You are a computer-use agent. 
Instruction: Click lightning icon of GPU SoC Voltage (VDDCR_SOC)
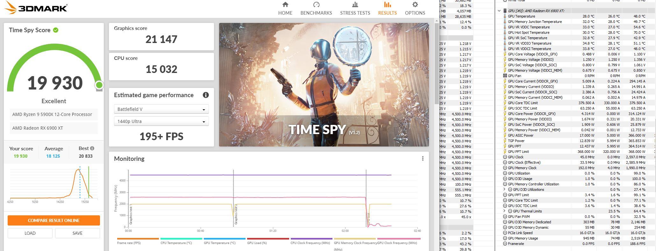[505, 65]
